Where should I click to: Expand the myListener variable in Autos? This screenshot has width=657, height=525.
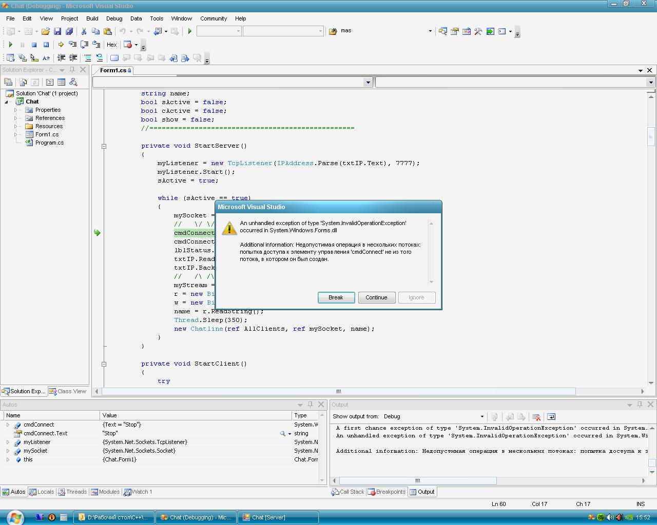point(8,442)
